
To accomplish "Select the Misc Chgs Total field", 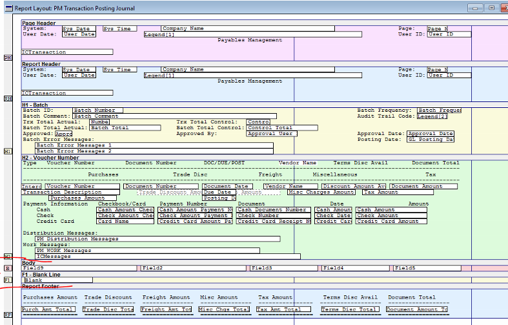I will point(224,309).
